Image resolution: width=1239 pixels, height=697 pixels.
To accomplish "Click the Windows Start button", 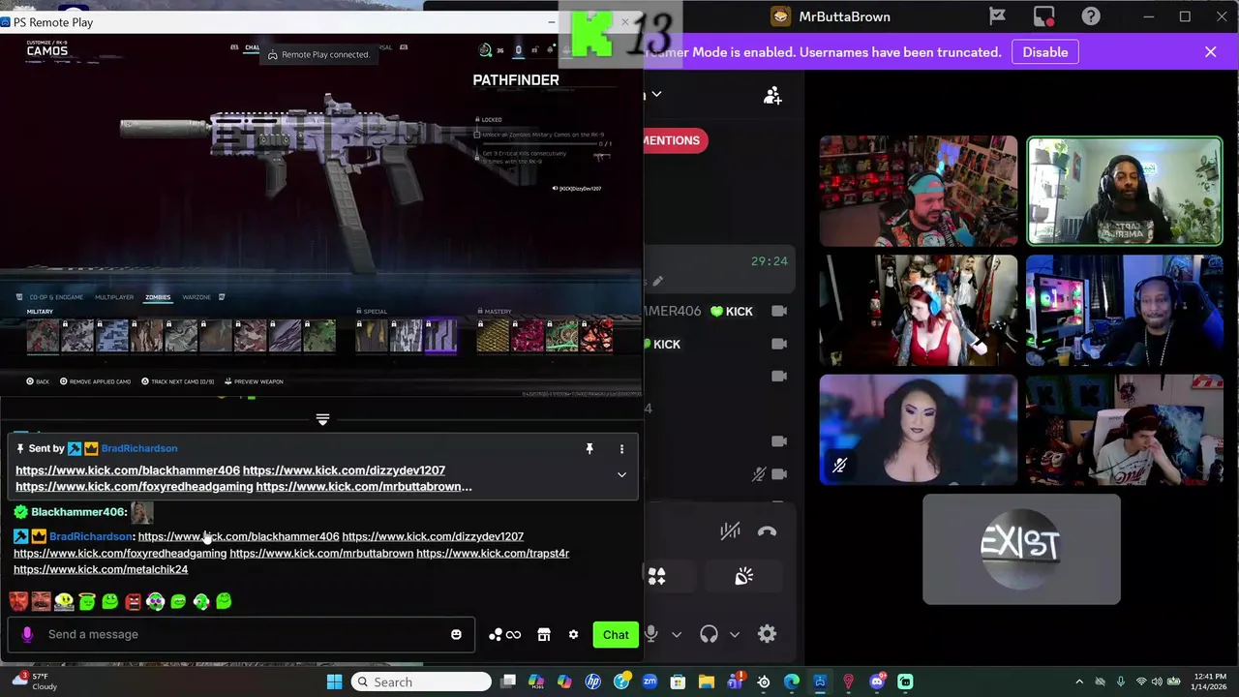I will 334,682.
